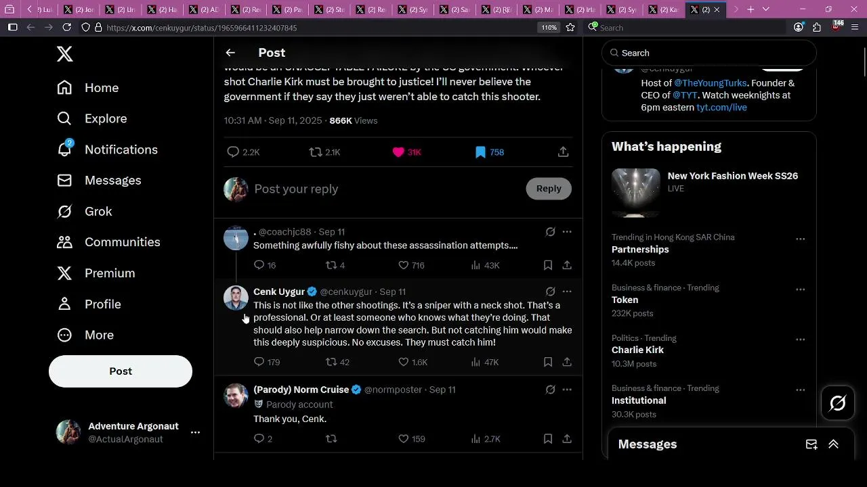Repost the Norm Cruise comment

[x=331, y=439]
